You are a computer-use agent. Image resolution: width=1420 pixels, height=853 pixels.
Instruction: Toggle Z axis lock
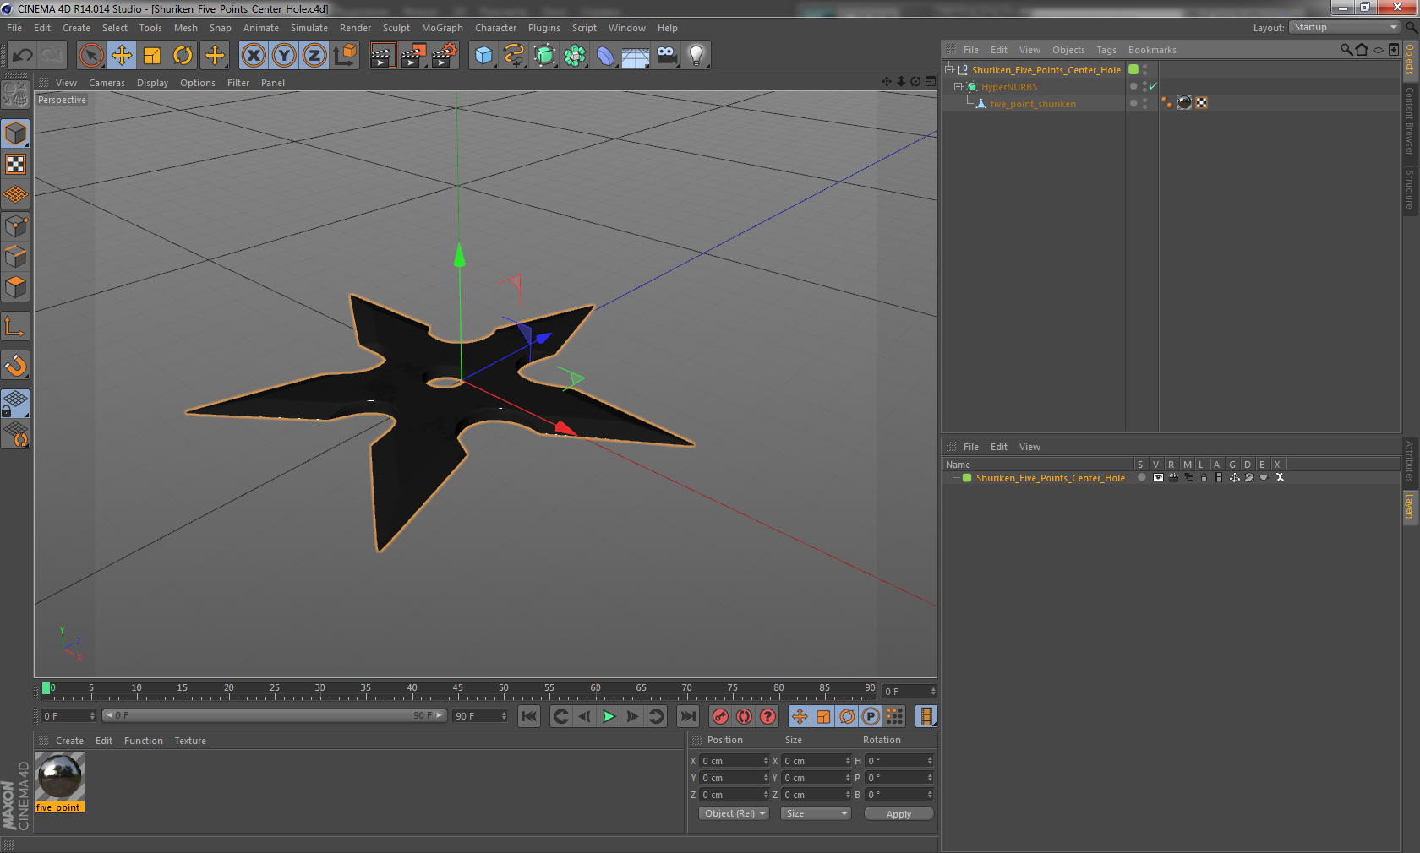pos(314,56)
